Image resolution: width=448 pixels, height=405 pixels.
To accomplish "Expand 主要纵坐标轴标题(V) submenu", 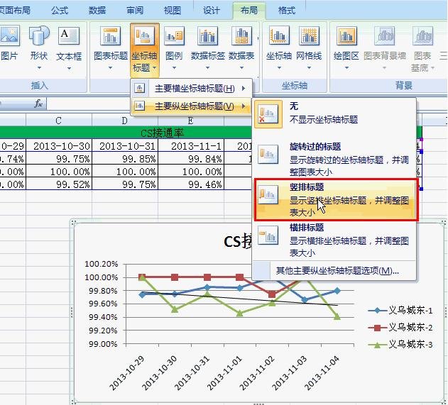I will tap(192, 106).
